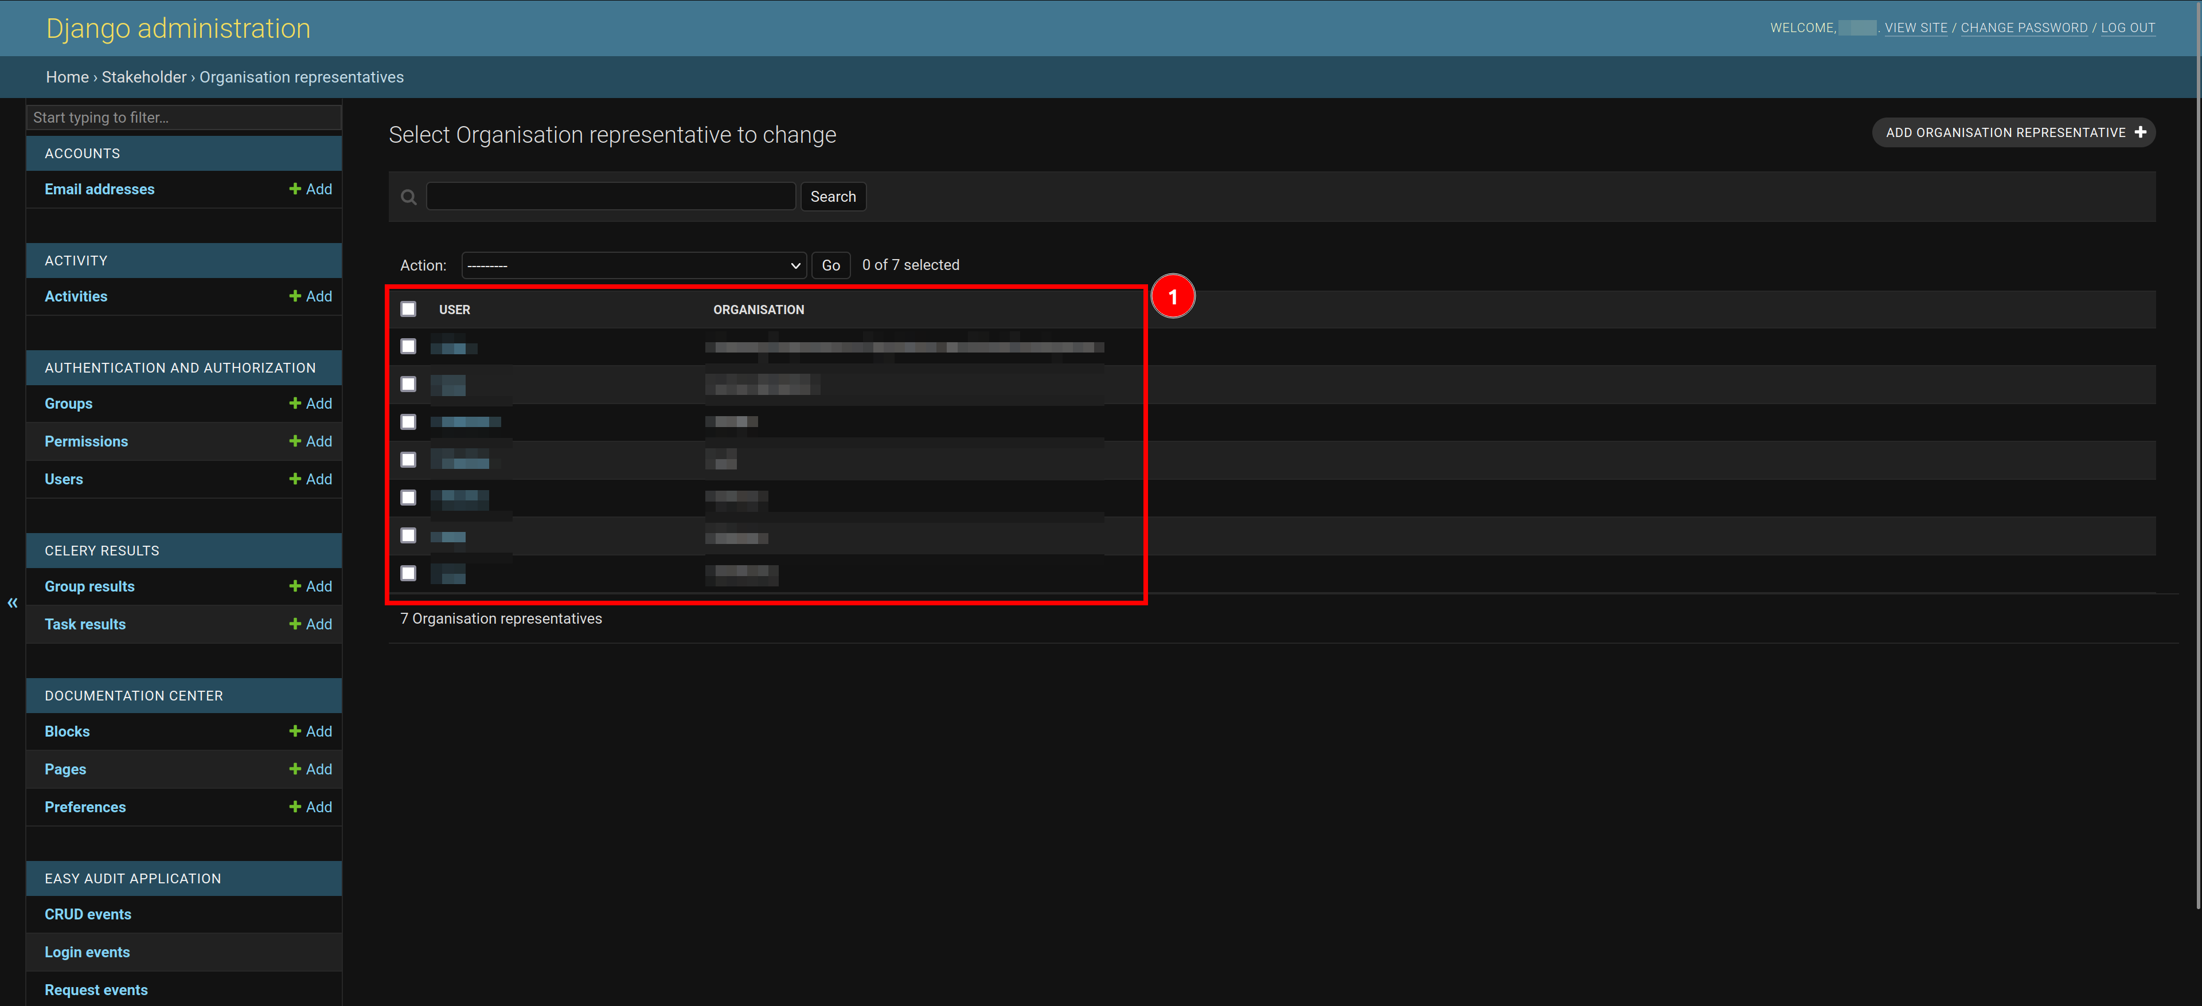Click the Django administration title
Viewport: 2202px width, 1006px height.
tap(178, 28)
